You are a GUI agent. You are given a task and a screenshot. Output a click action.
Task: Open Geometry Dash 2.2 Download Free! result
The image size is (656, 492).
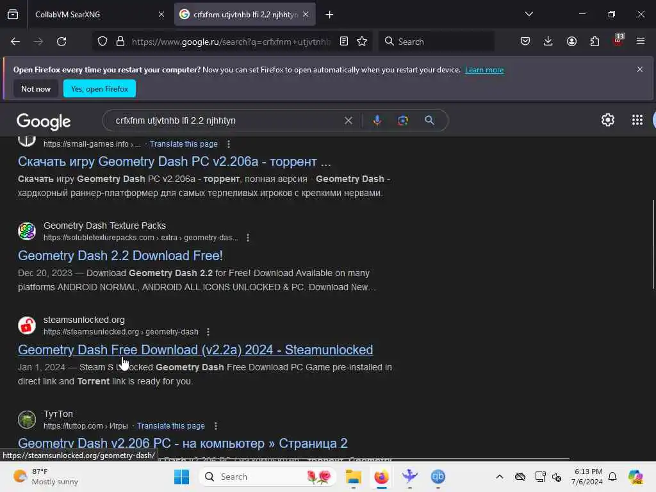[x=120, y=256]
